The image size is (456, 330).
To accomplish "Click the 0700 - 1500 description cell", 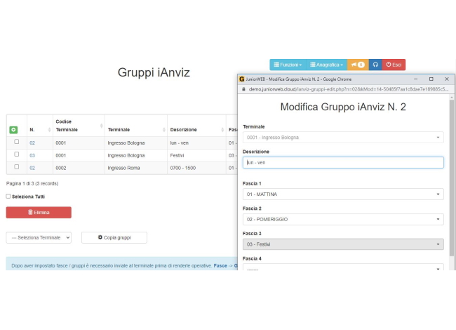I will (x=183, y=168).
